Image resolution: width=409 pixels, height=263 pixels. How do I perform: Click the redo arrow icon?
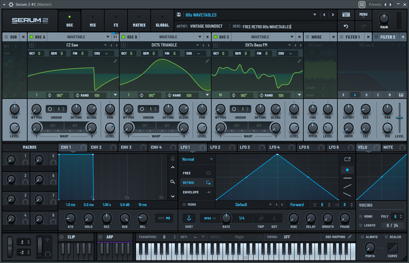coord(363,26)
